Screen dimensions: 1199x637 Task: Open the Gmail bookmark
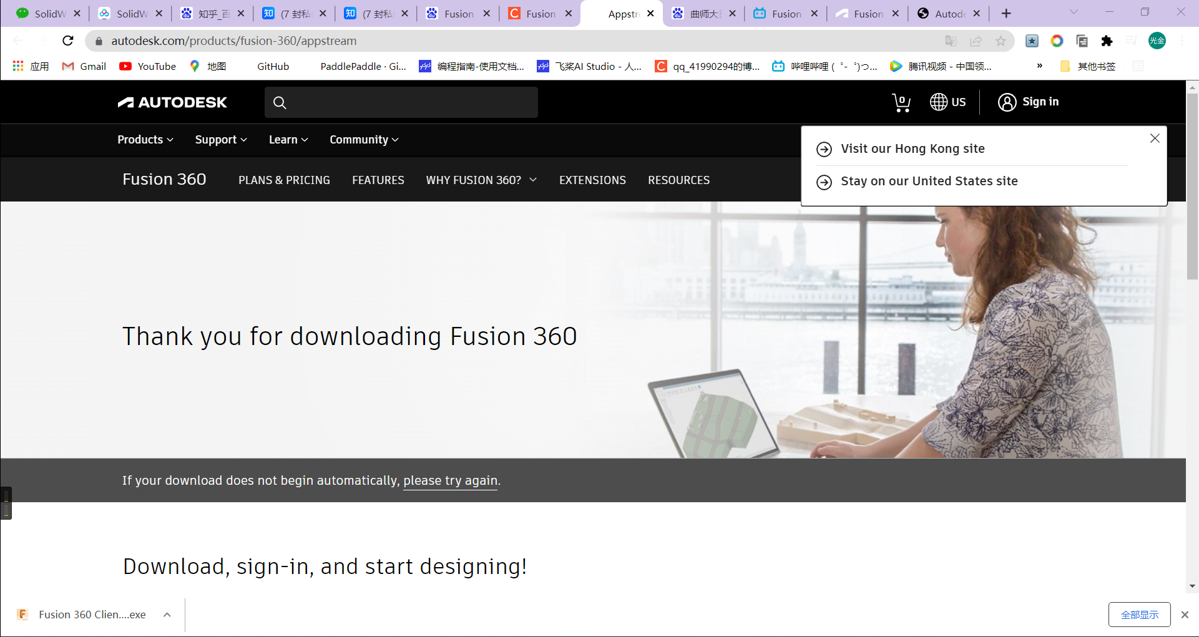click(x=83, y=66)
